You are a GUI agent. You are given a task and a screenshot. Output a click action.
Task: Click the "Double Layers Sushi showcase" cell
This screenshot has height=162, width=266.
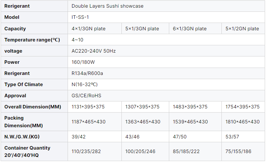[107, 6]
